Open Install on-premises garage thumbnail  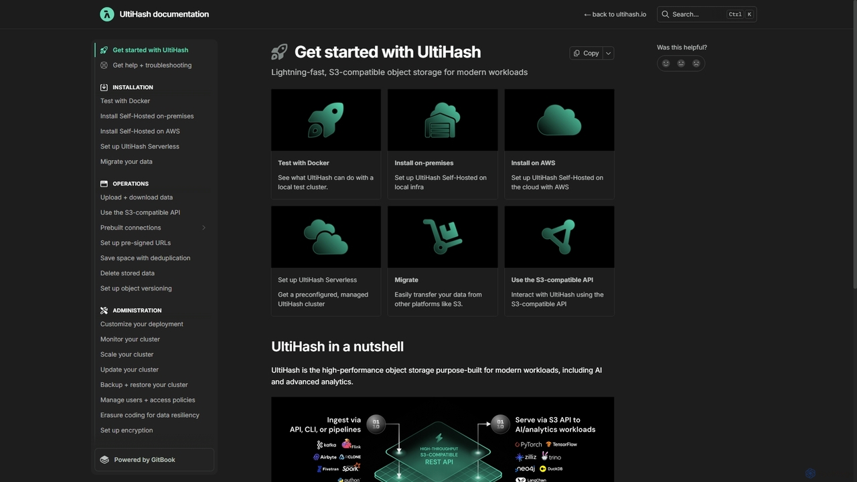(x=443, y=120)
